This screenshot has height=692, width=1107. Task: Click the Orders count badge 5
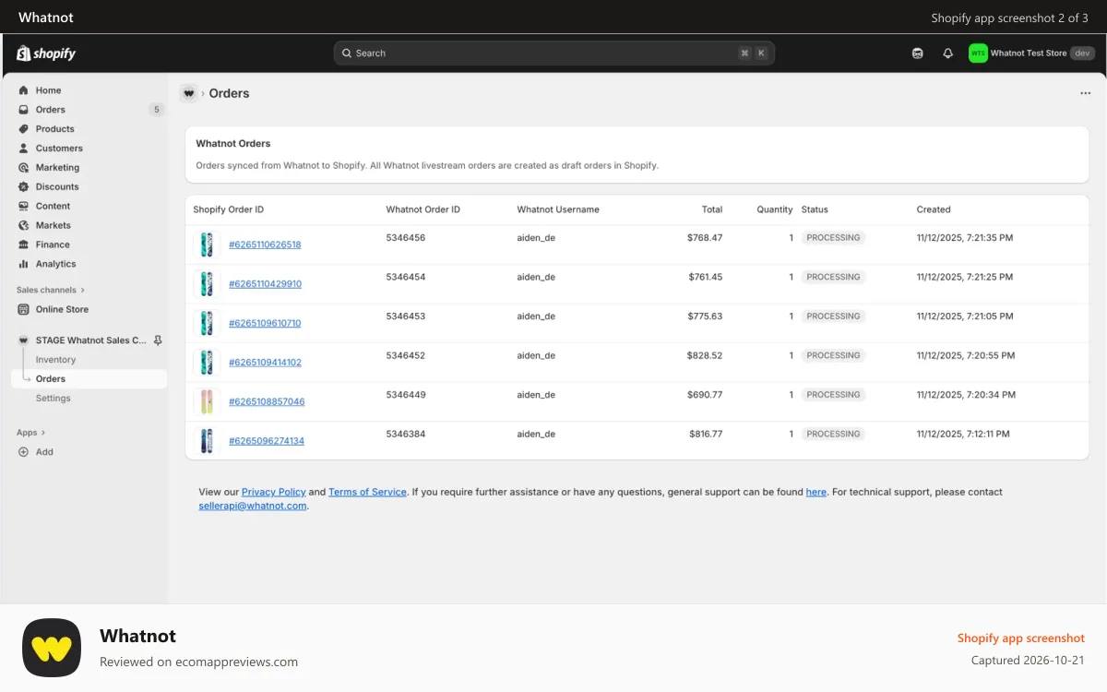click(x=157, y=110)
